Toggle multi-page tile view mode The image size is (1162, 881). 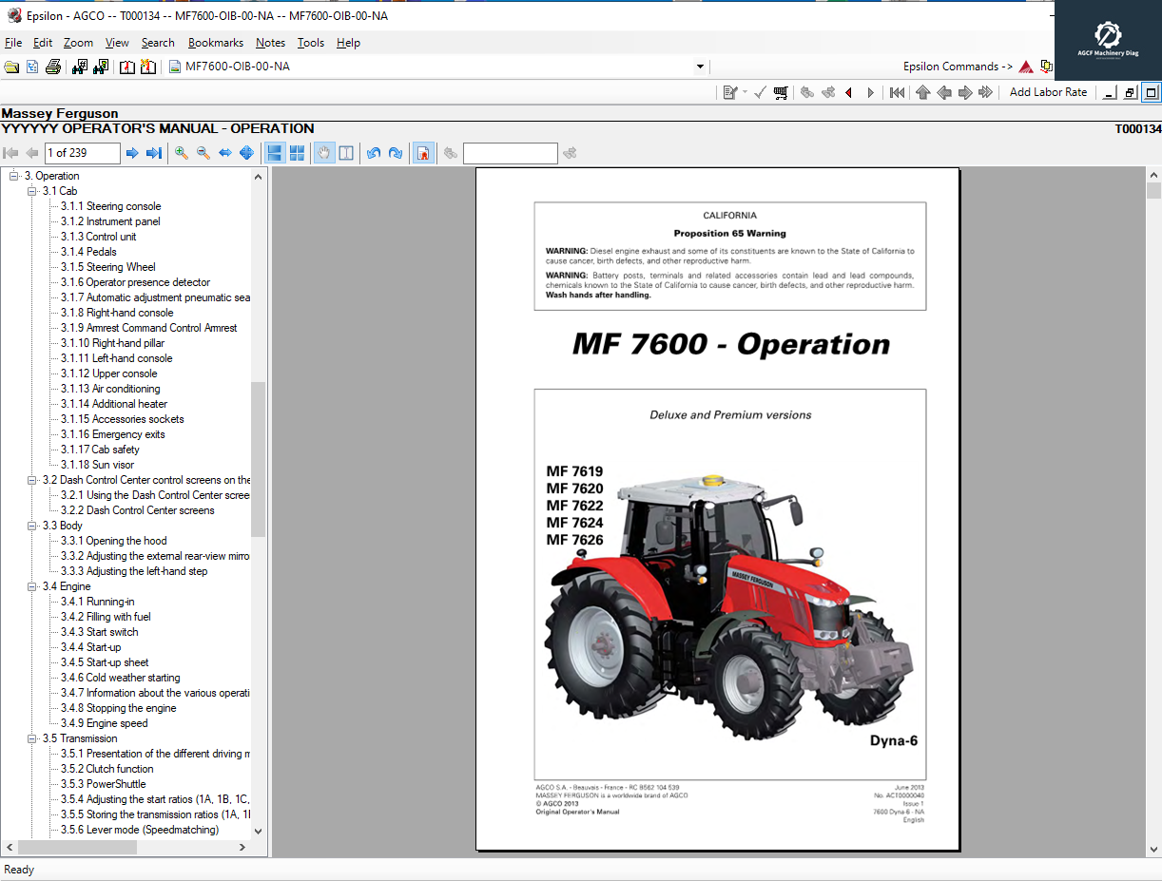297,152
